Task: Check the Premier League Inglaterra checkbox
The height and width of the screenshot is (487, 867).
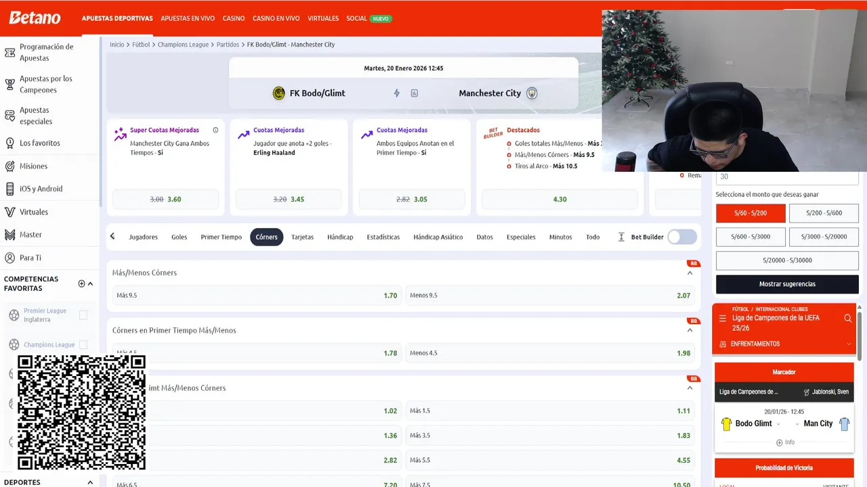Action: pyautogui.click(x=83, y=315)
